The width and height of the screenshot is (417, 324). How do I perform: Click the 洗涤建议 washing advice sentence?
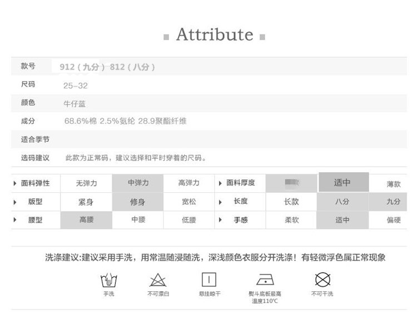[215, 257]
